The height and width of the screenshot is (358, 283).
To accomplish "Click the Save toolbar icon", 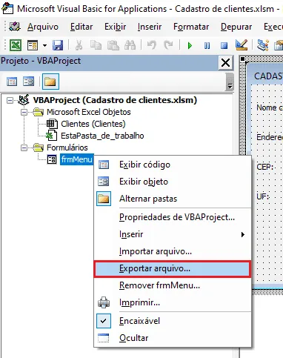I will coord(58,45).
